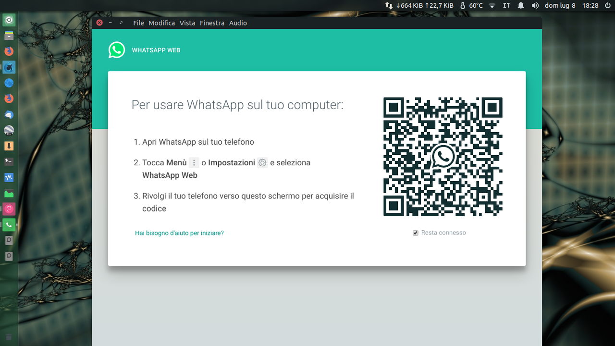
Task: Open the File menu
Action: [x=138, y=23]
